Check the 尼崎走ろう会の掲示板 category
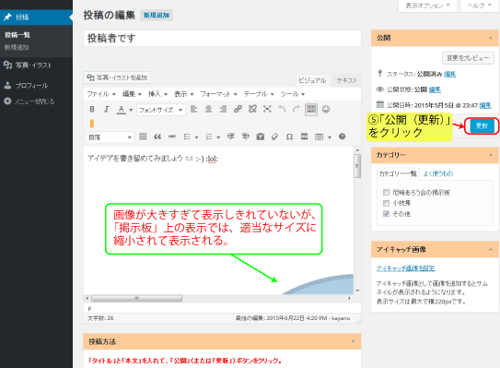500x368 pixels. 386,193
